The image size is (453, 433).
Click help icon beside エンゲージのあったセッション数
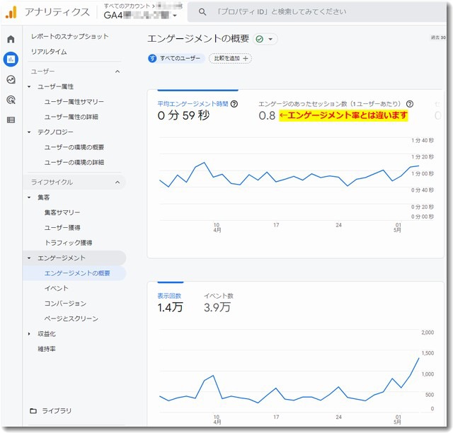coord(410,104)
